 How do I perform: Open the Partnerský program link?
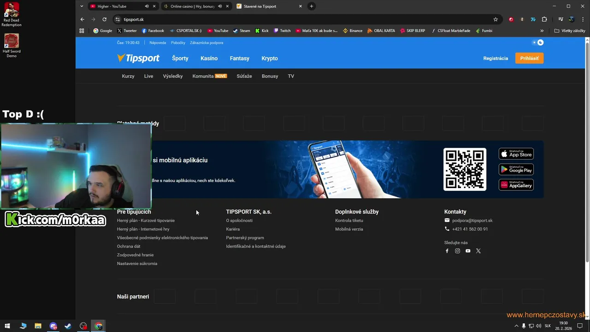click(x=245, y=238)
